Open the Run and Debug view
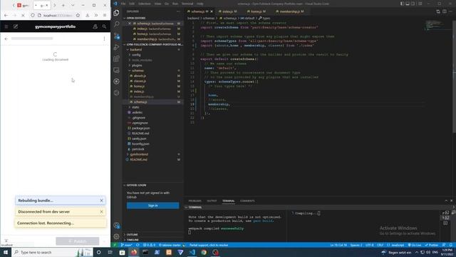The image size is (456, 257). tap(116, 47)
